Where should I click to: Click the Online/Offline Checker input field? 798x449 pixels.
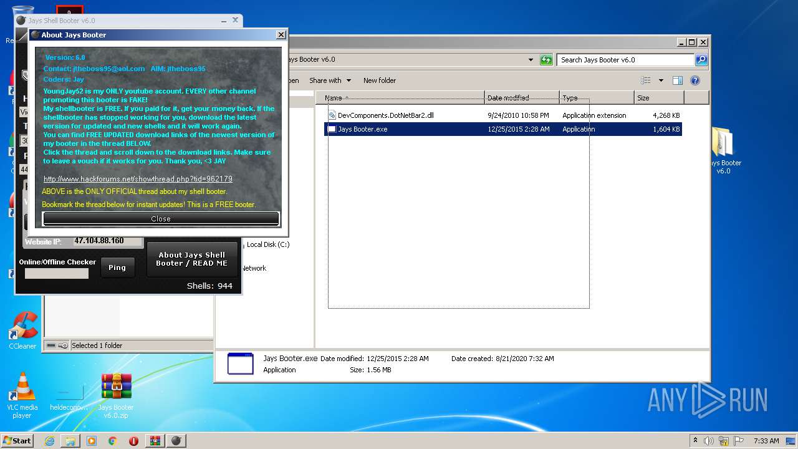coord(57,273)
